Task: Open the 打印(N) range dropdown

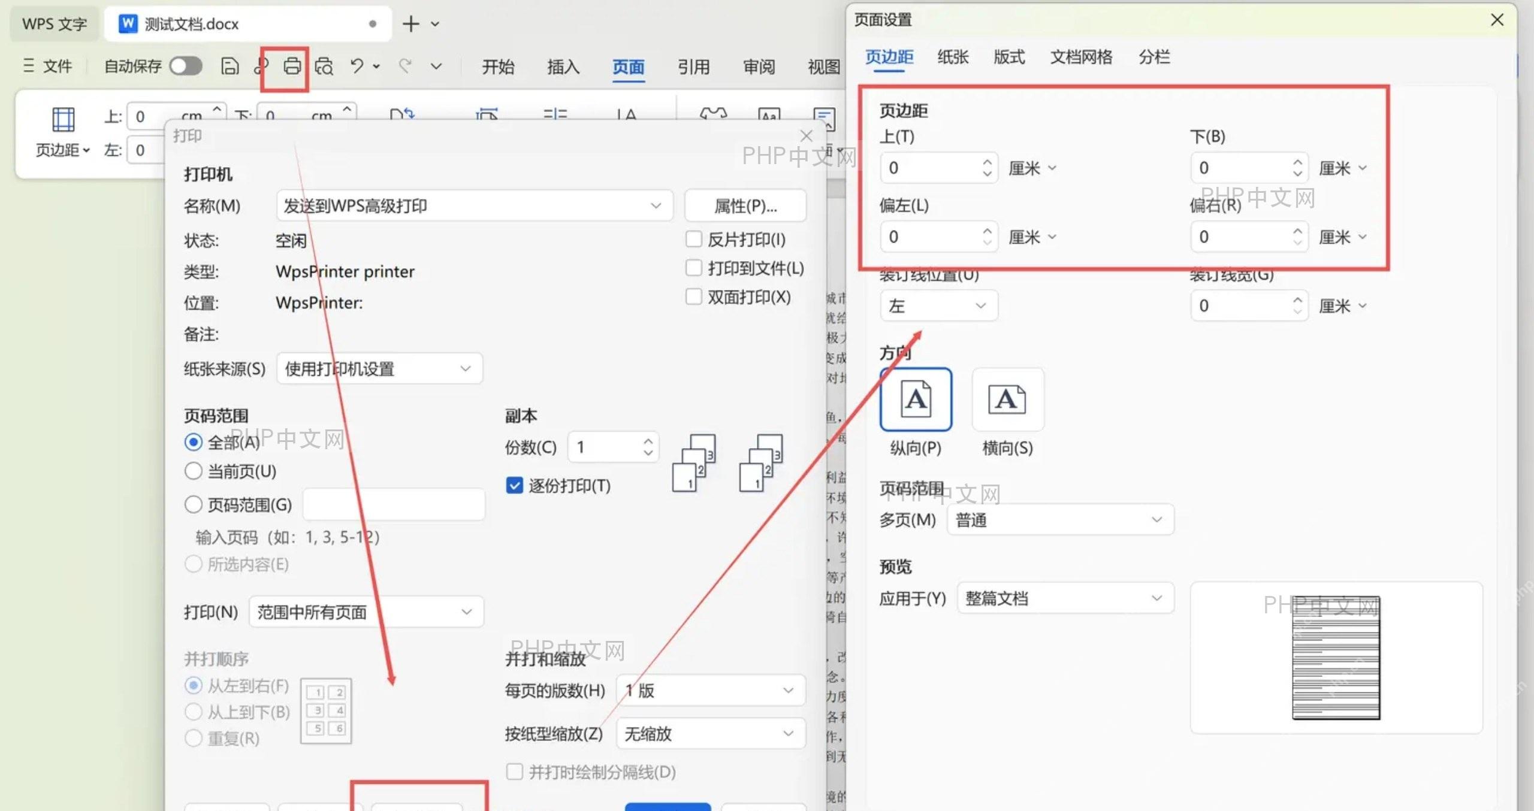Action: coord(366,612)
